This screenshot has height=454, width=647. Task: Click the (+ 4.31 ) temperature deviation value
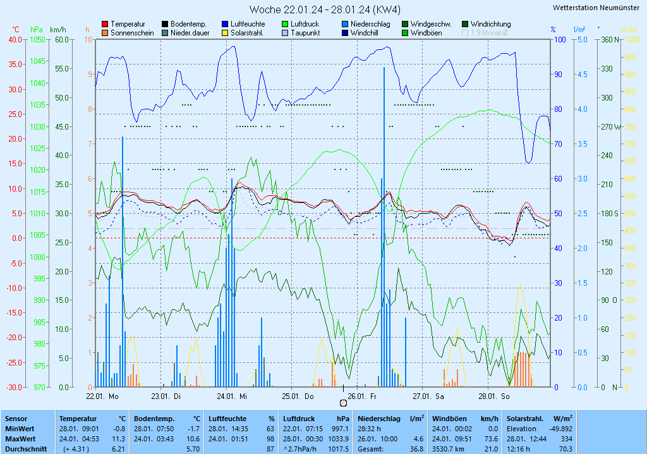pyautogui.click(x=76, y=449)
